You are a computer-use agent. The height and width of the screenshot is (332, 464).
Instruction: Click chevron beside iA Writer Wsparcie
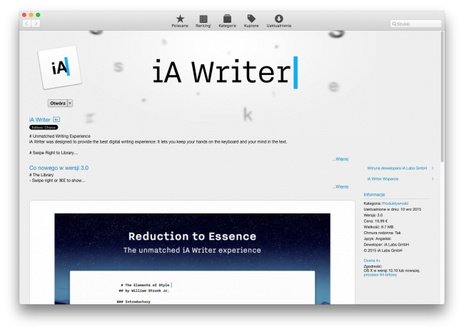[433, 178]
